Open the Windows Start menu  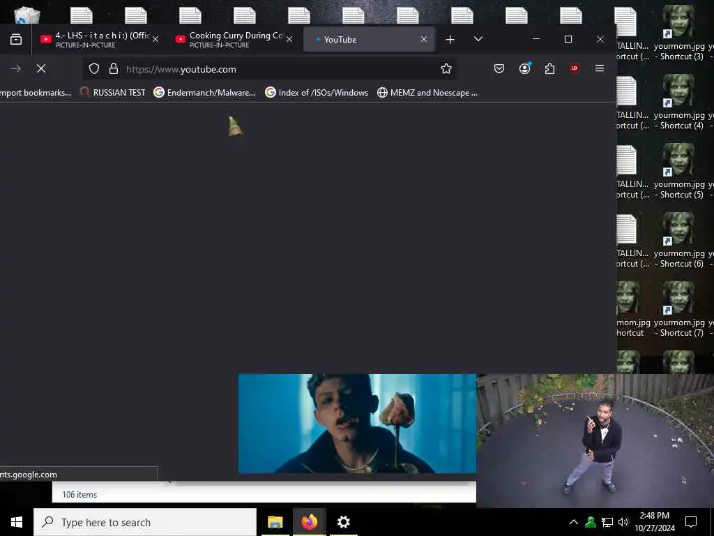[17, 522]
